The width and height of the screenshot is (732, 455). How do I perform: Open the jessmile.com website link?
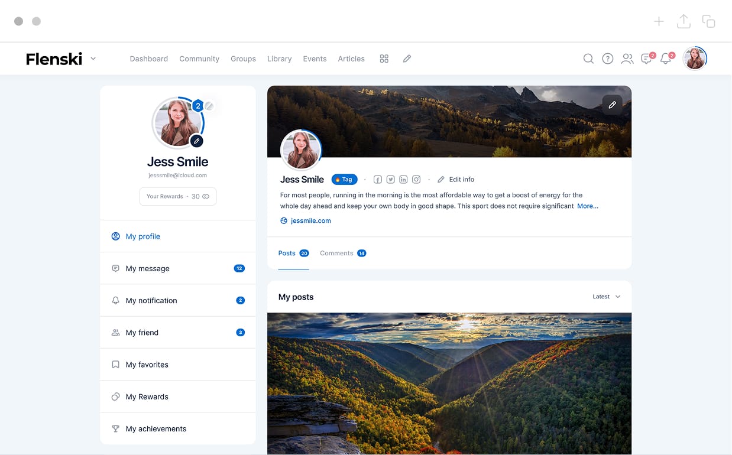pyautogui.click(x=310, y=220)
